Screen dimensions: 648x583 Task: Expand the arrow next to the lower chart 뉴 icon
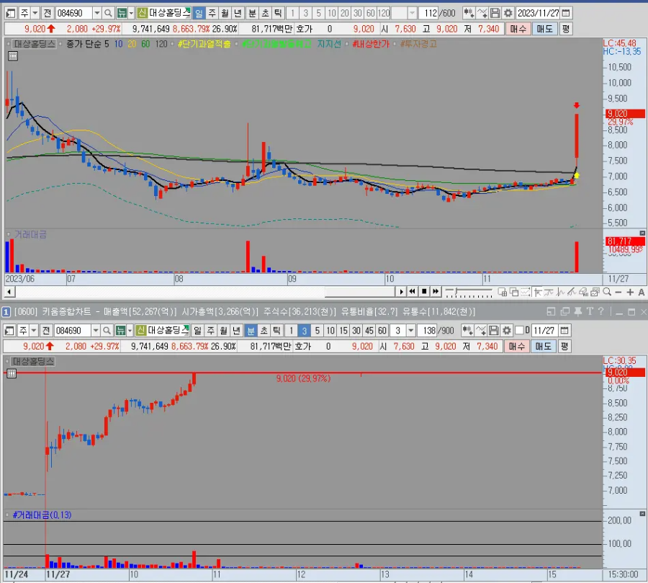[x=130, y=331]
